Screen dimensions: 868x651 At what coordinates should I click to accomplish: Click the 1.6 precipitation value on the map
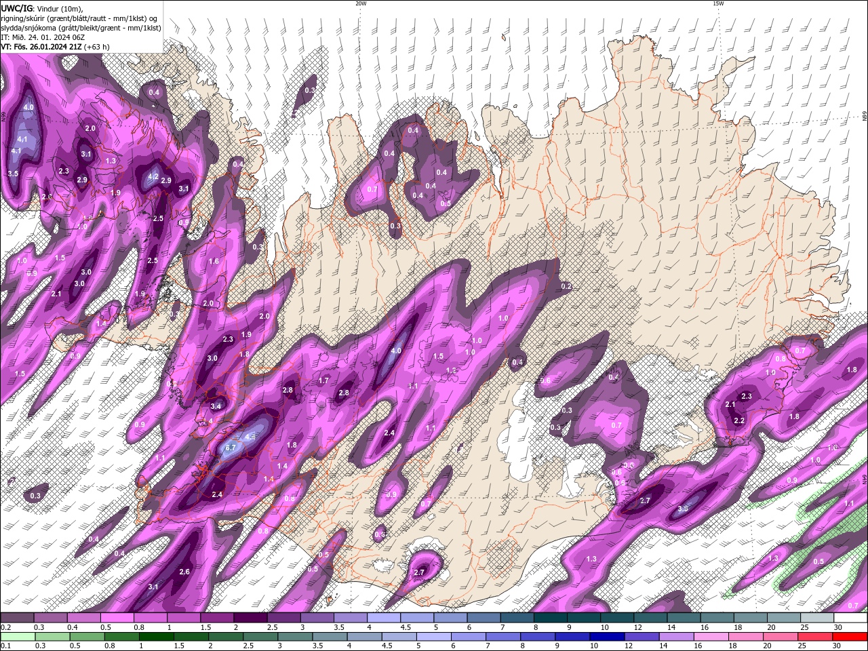[214, 261]
